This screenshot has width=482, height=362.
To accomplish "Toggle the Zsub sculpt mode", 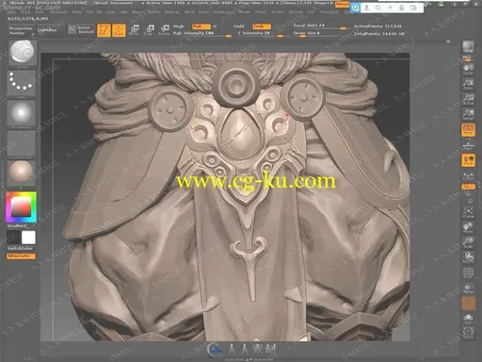I will (x=262, y=26).
